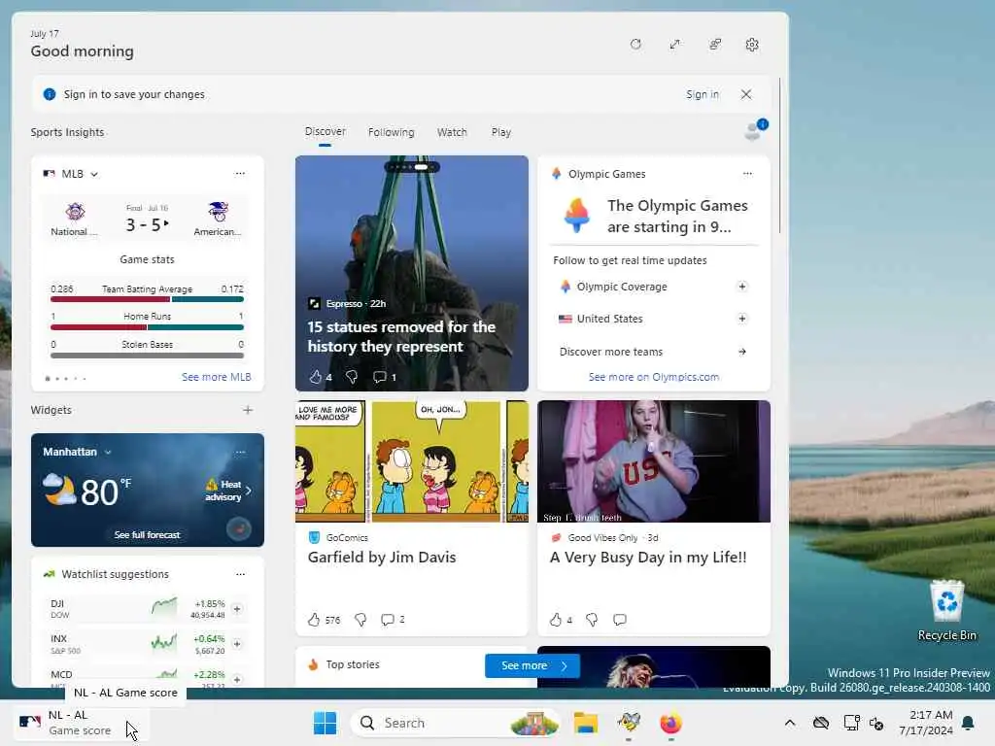The width and height of the screenshot is (995, 746).
Task: Show hidden system tray icons
Action: click(789, 723)
